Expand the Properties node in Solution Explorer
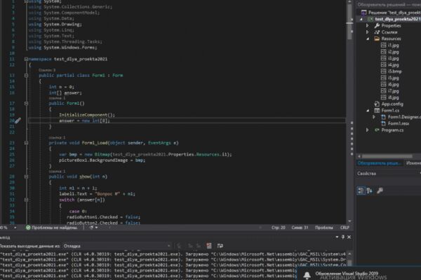The image size is (421, 280). tap(368, 26)
